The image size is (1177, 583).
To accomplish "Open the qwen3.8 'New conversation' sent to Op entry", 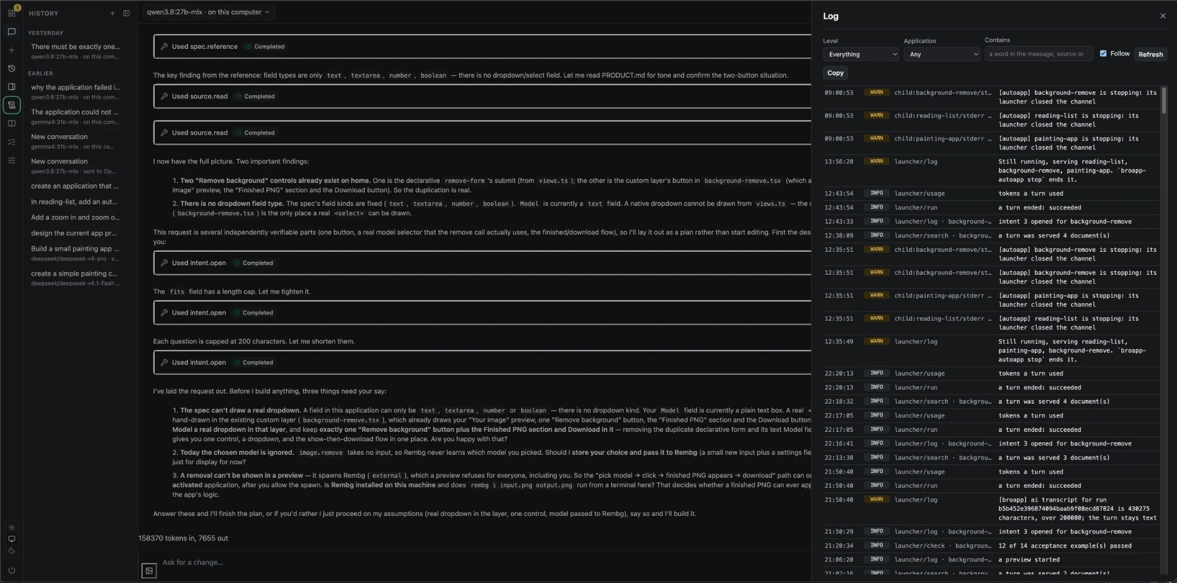I will pyautogui.click(x=75, y=166).
